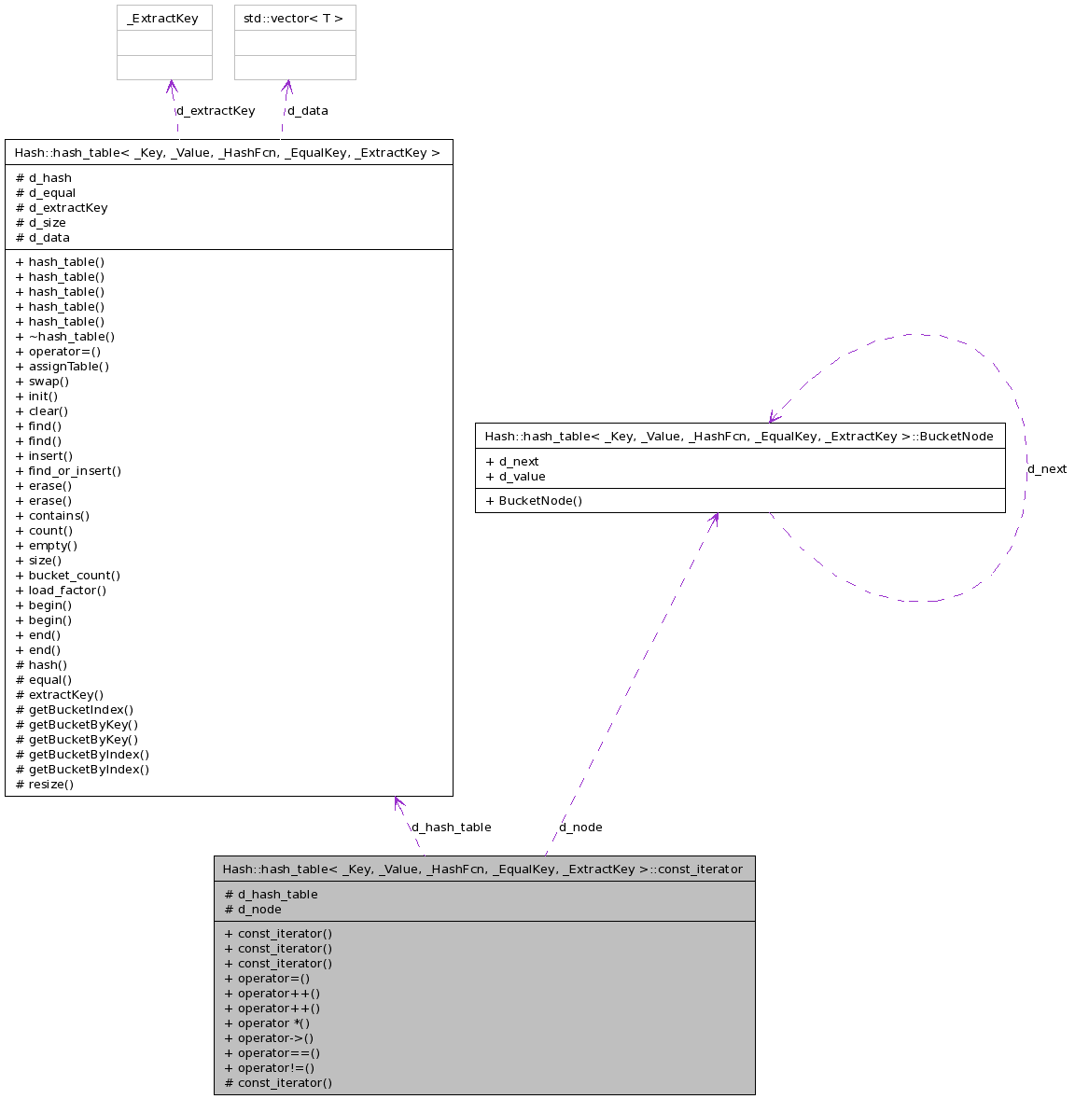Click the getBucketIndex() protected method
This screenshot has width=1075, height=1099.
click(75, 710)
